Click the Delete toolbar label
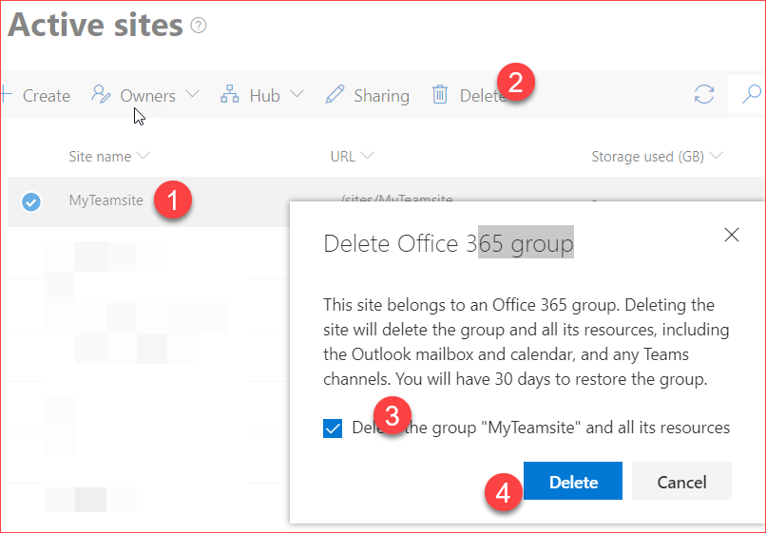 pos(483,96)
